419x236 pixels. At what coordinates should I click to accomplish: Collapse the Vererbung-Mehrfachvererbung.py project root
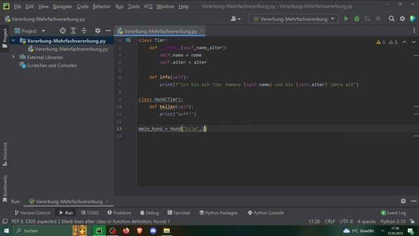pyautogui.click(x=13, y=41)
